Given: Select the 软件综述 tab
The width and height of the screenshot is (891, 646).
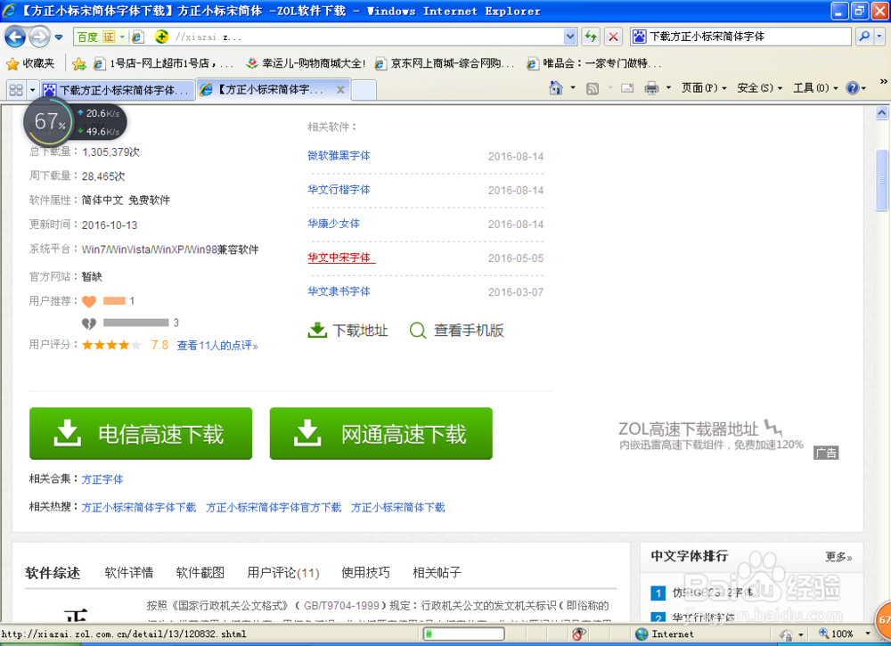Looking at the screenshot, I should point(53,573).
